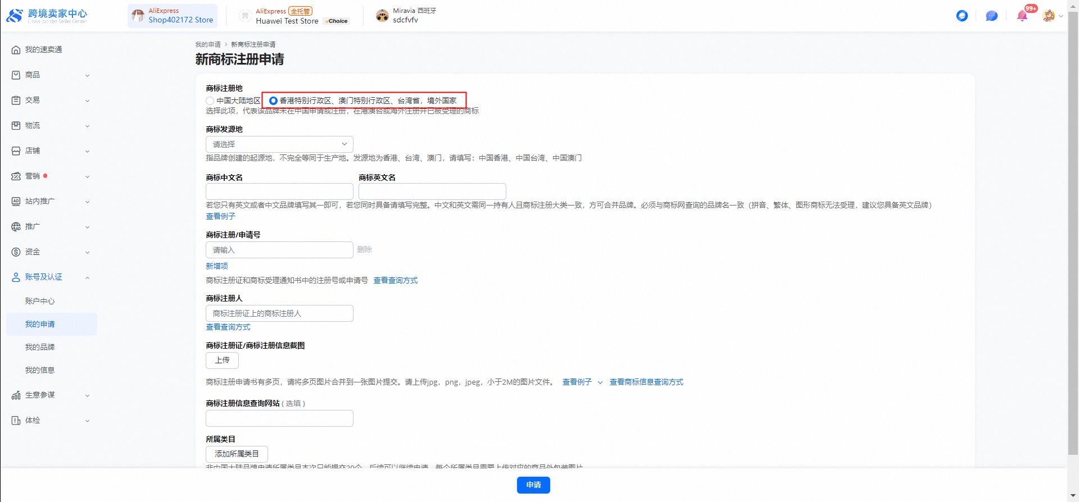
Task: Open the user avatar profile menu
Action: [x=1049, y=16]
